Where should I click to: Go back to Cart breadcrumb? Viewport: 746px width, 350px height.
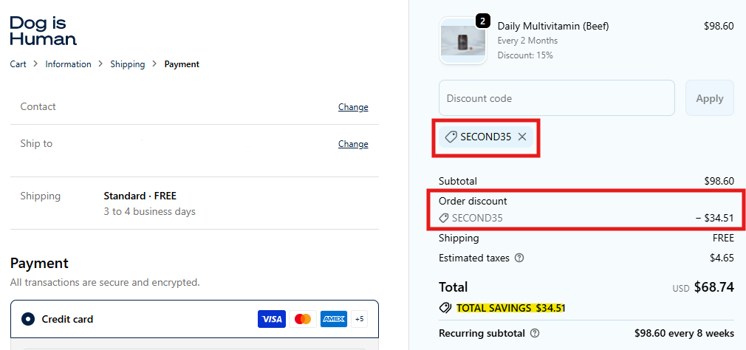(x=18, y=64)
